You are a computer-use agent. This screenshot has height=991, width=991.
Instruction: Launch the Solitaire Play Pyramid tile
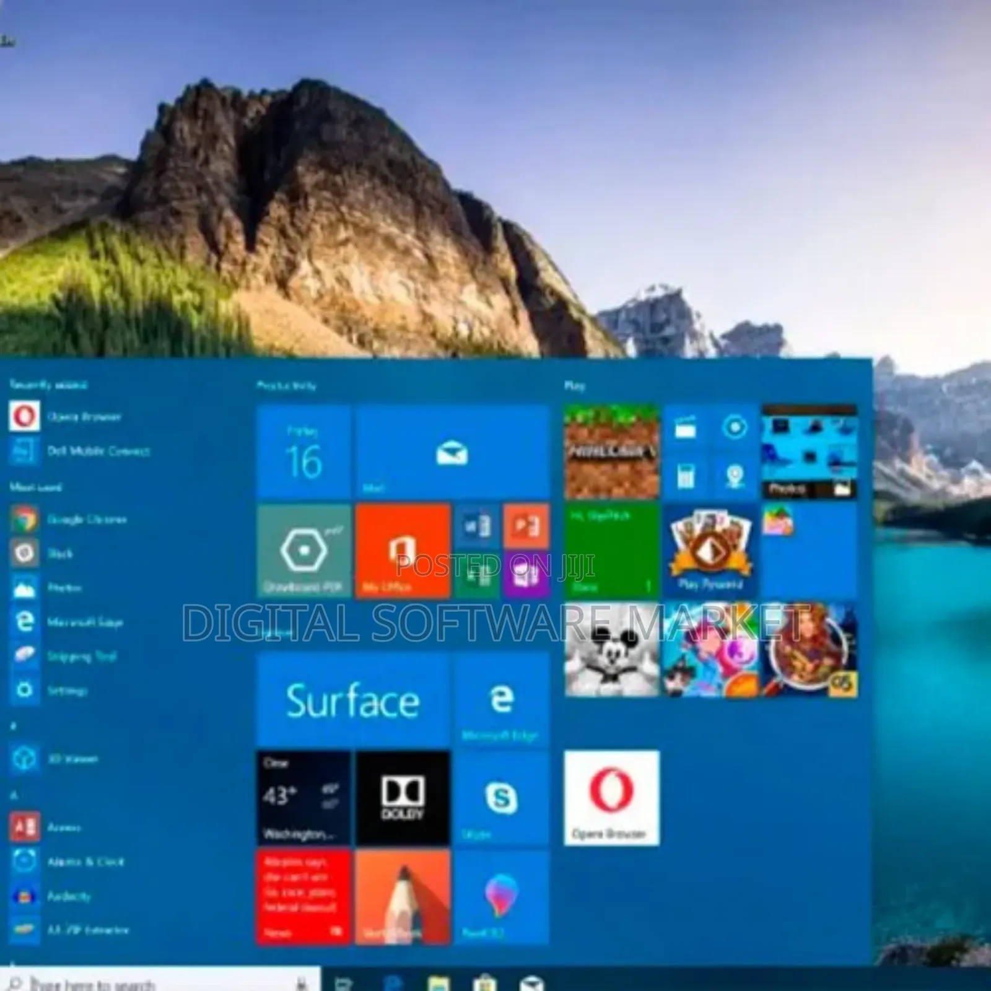tap(710, 551)
